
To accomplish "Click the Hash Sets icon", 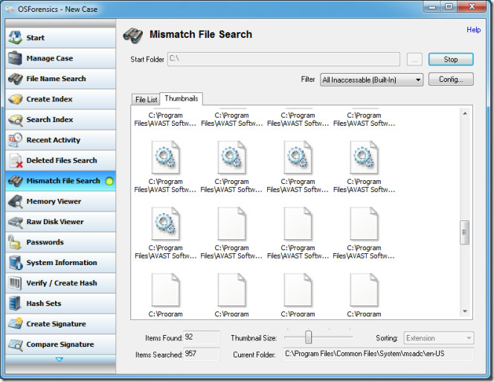I will pos(14,304).
